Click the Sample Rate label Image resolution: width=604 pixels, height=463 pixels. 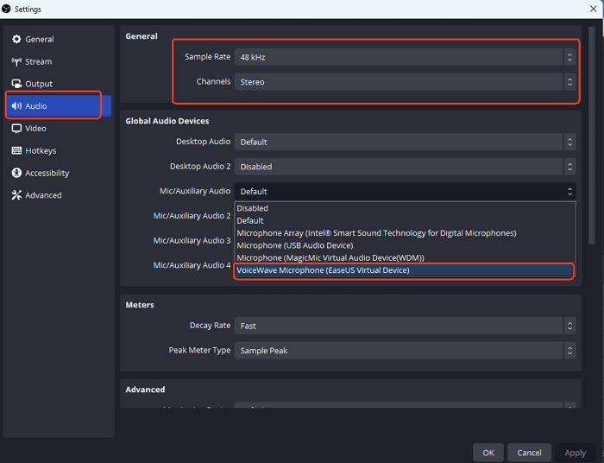tap(207, 57)
